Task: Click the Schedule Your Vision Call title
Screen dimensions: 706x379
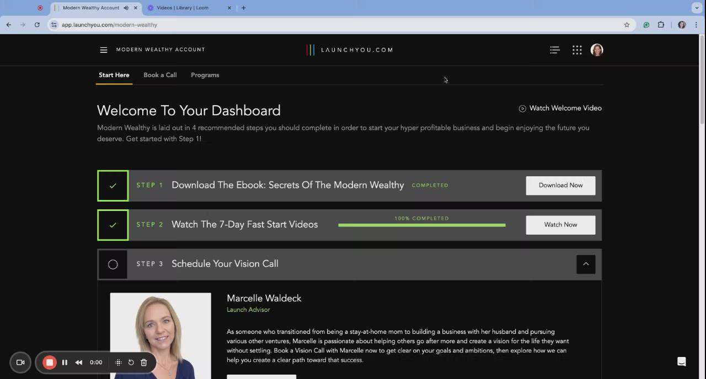Action: tap(225, 264)
